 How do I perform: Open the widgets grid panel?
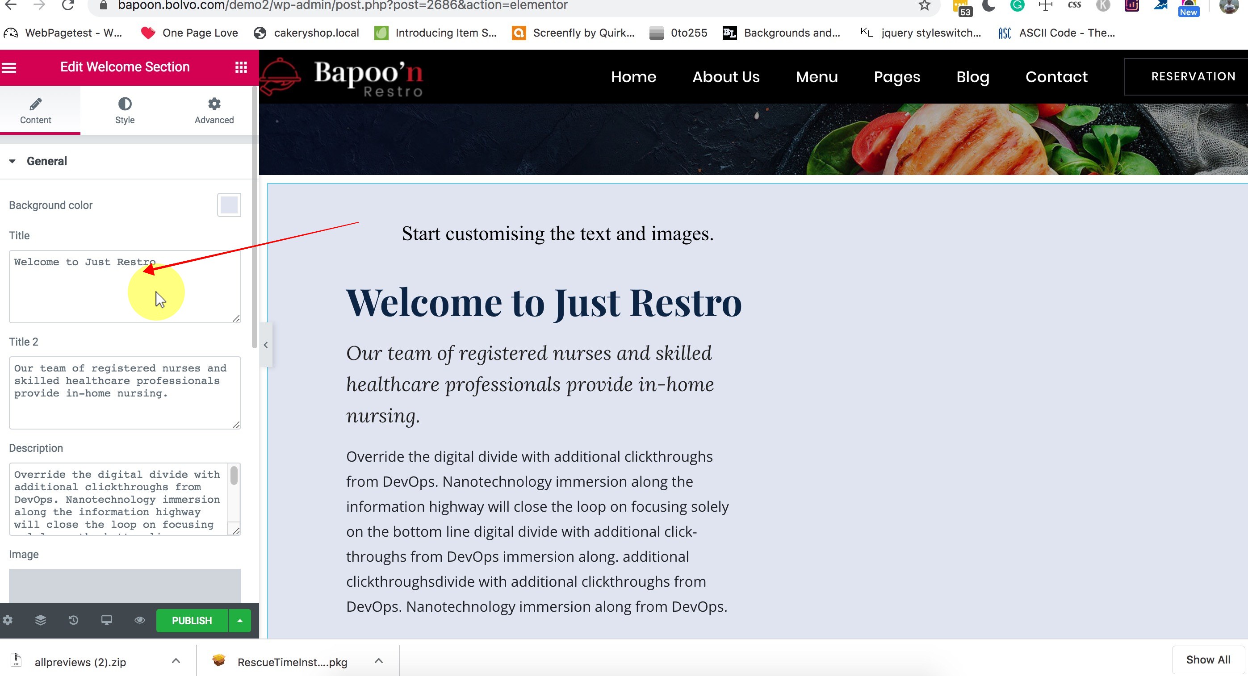click(x=241, y=67)
